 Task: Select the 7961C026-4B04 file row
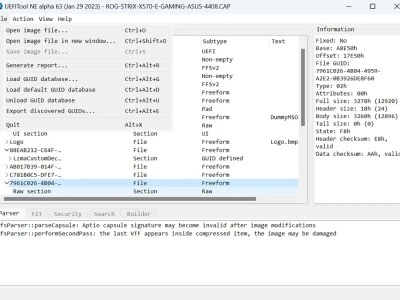click(149, 183)
